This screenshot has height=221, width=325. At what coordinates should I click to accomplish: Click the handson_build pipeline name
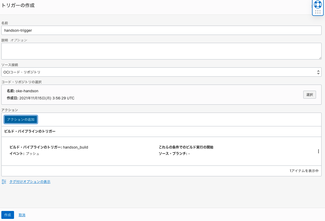75,147
